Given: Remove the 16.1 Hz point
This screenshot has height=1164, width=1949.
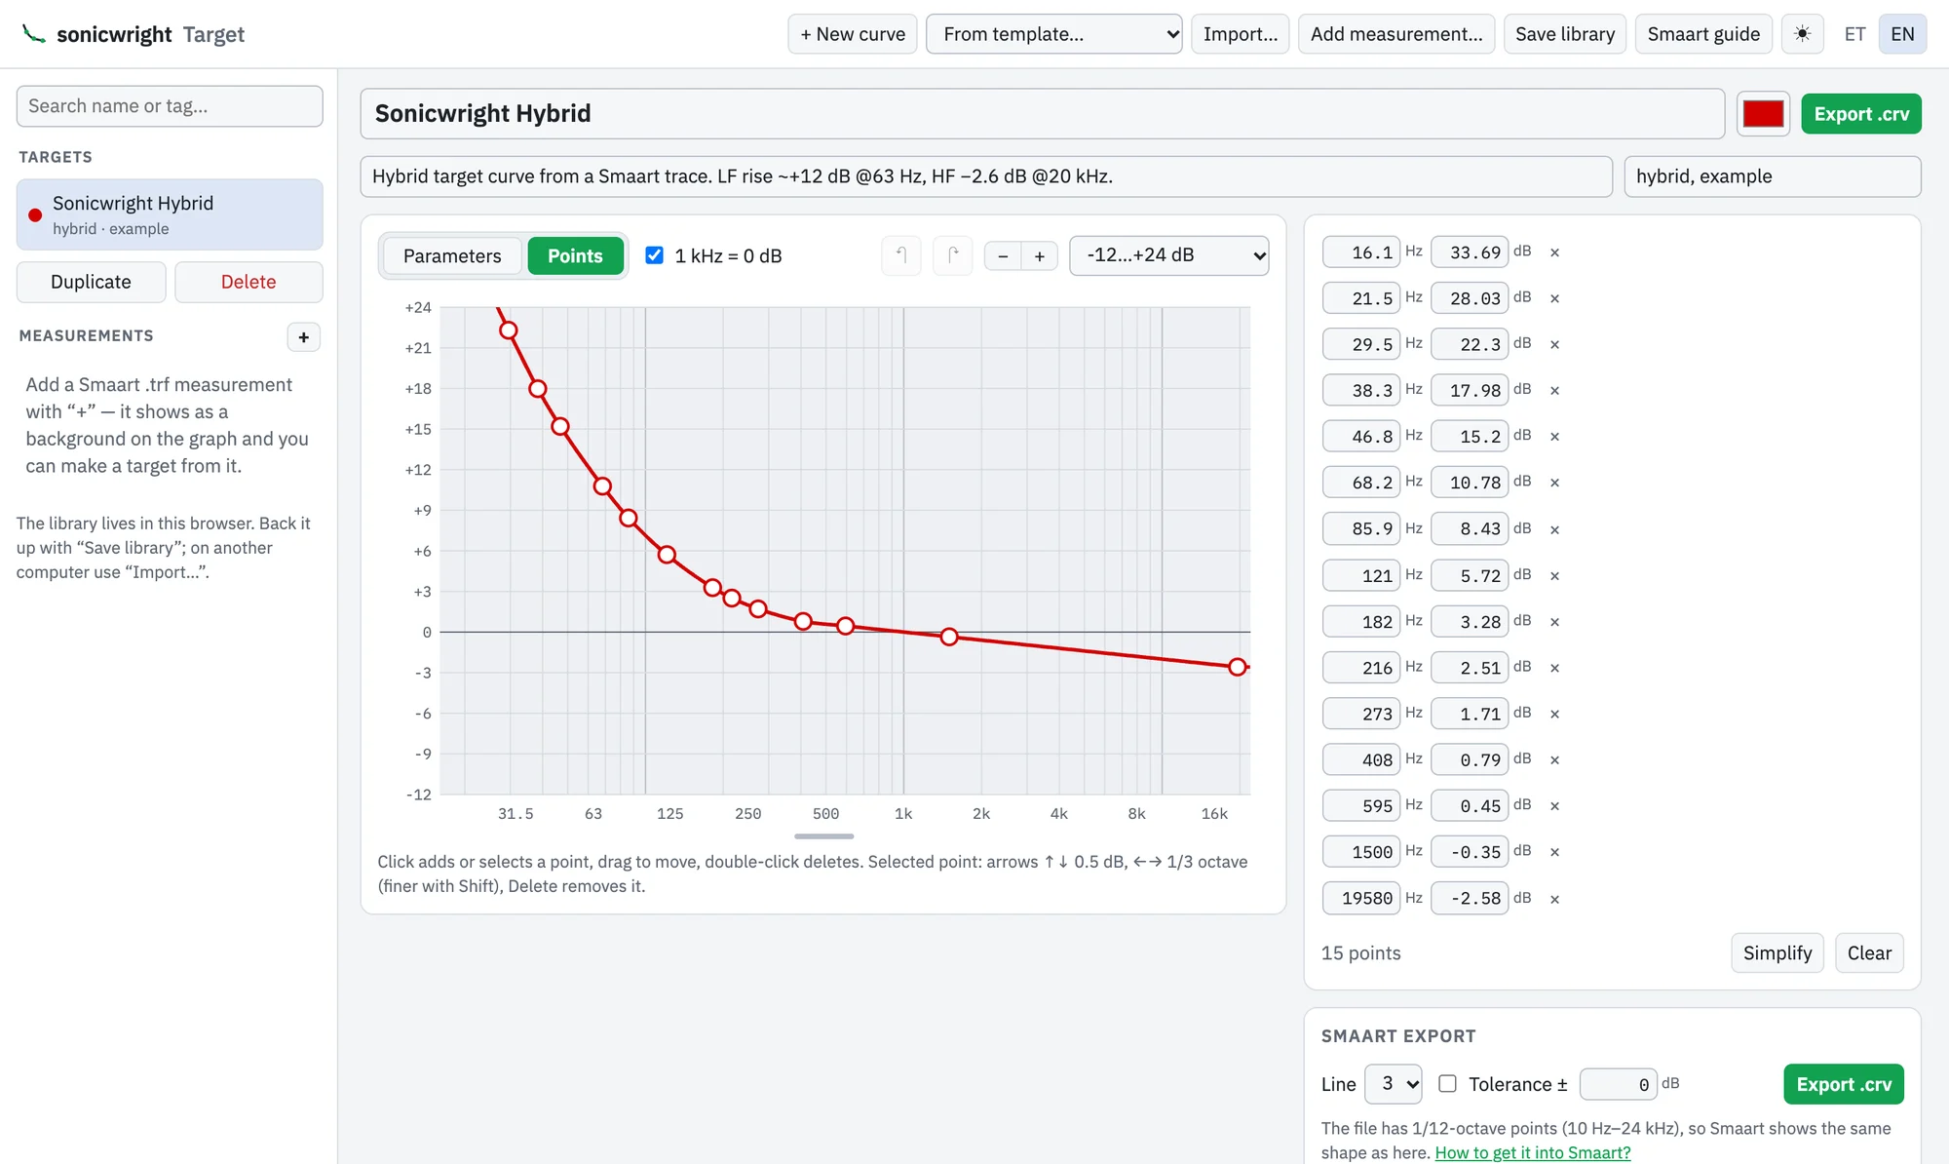Looking at the screenshot, I should (x=1554, y=252).
